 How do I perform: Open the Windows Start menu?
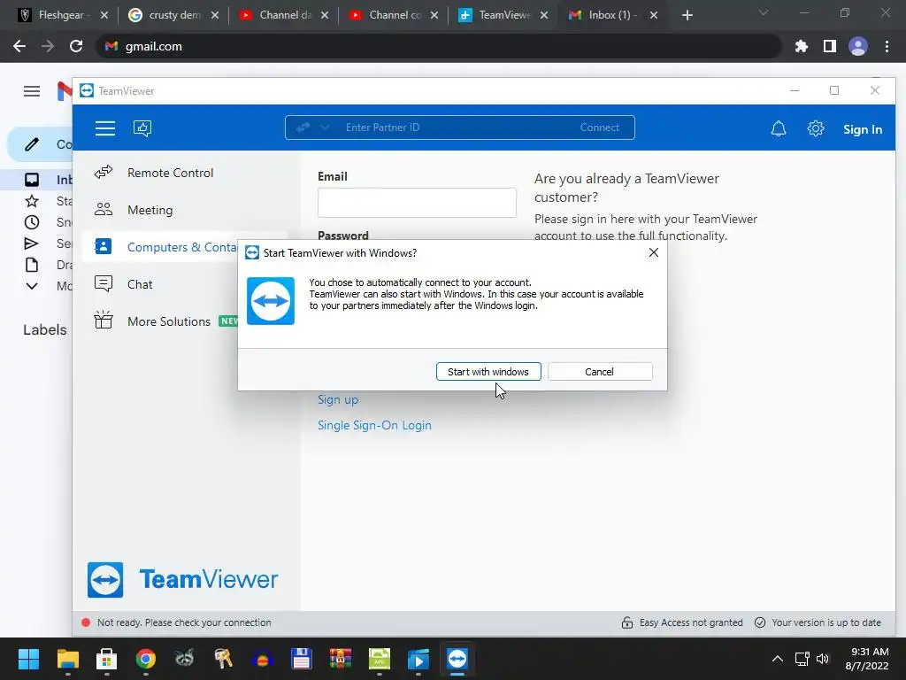(28, 659)
